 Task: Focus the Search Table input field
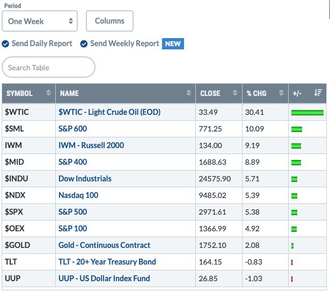click(x=49, y=68)
